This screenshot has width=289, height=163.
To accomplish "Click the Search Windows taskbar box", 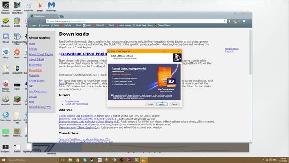I will click(x=33, y=160).
